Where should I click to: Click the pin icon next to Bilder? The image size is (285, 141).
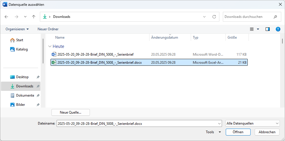coord(38,105)
